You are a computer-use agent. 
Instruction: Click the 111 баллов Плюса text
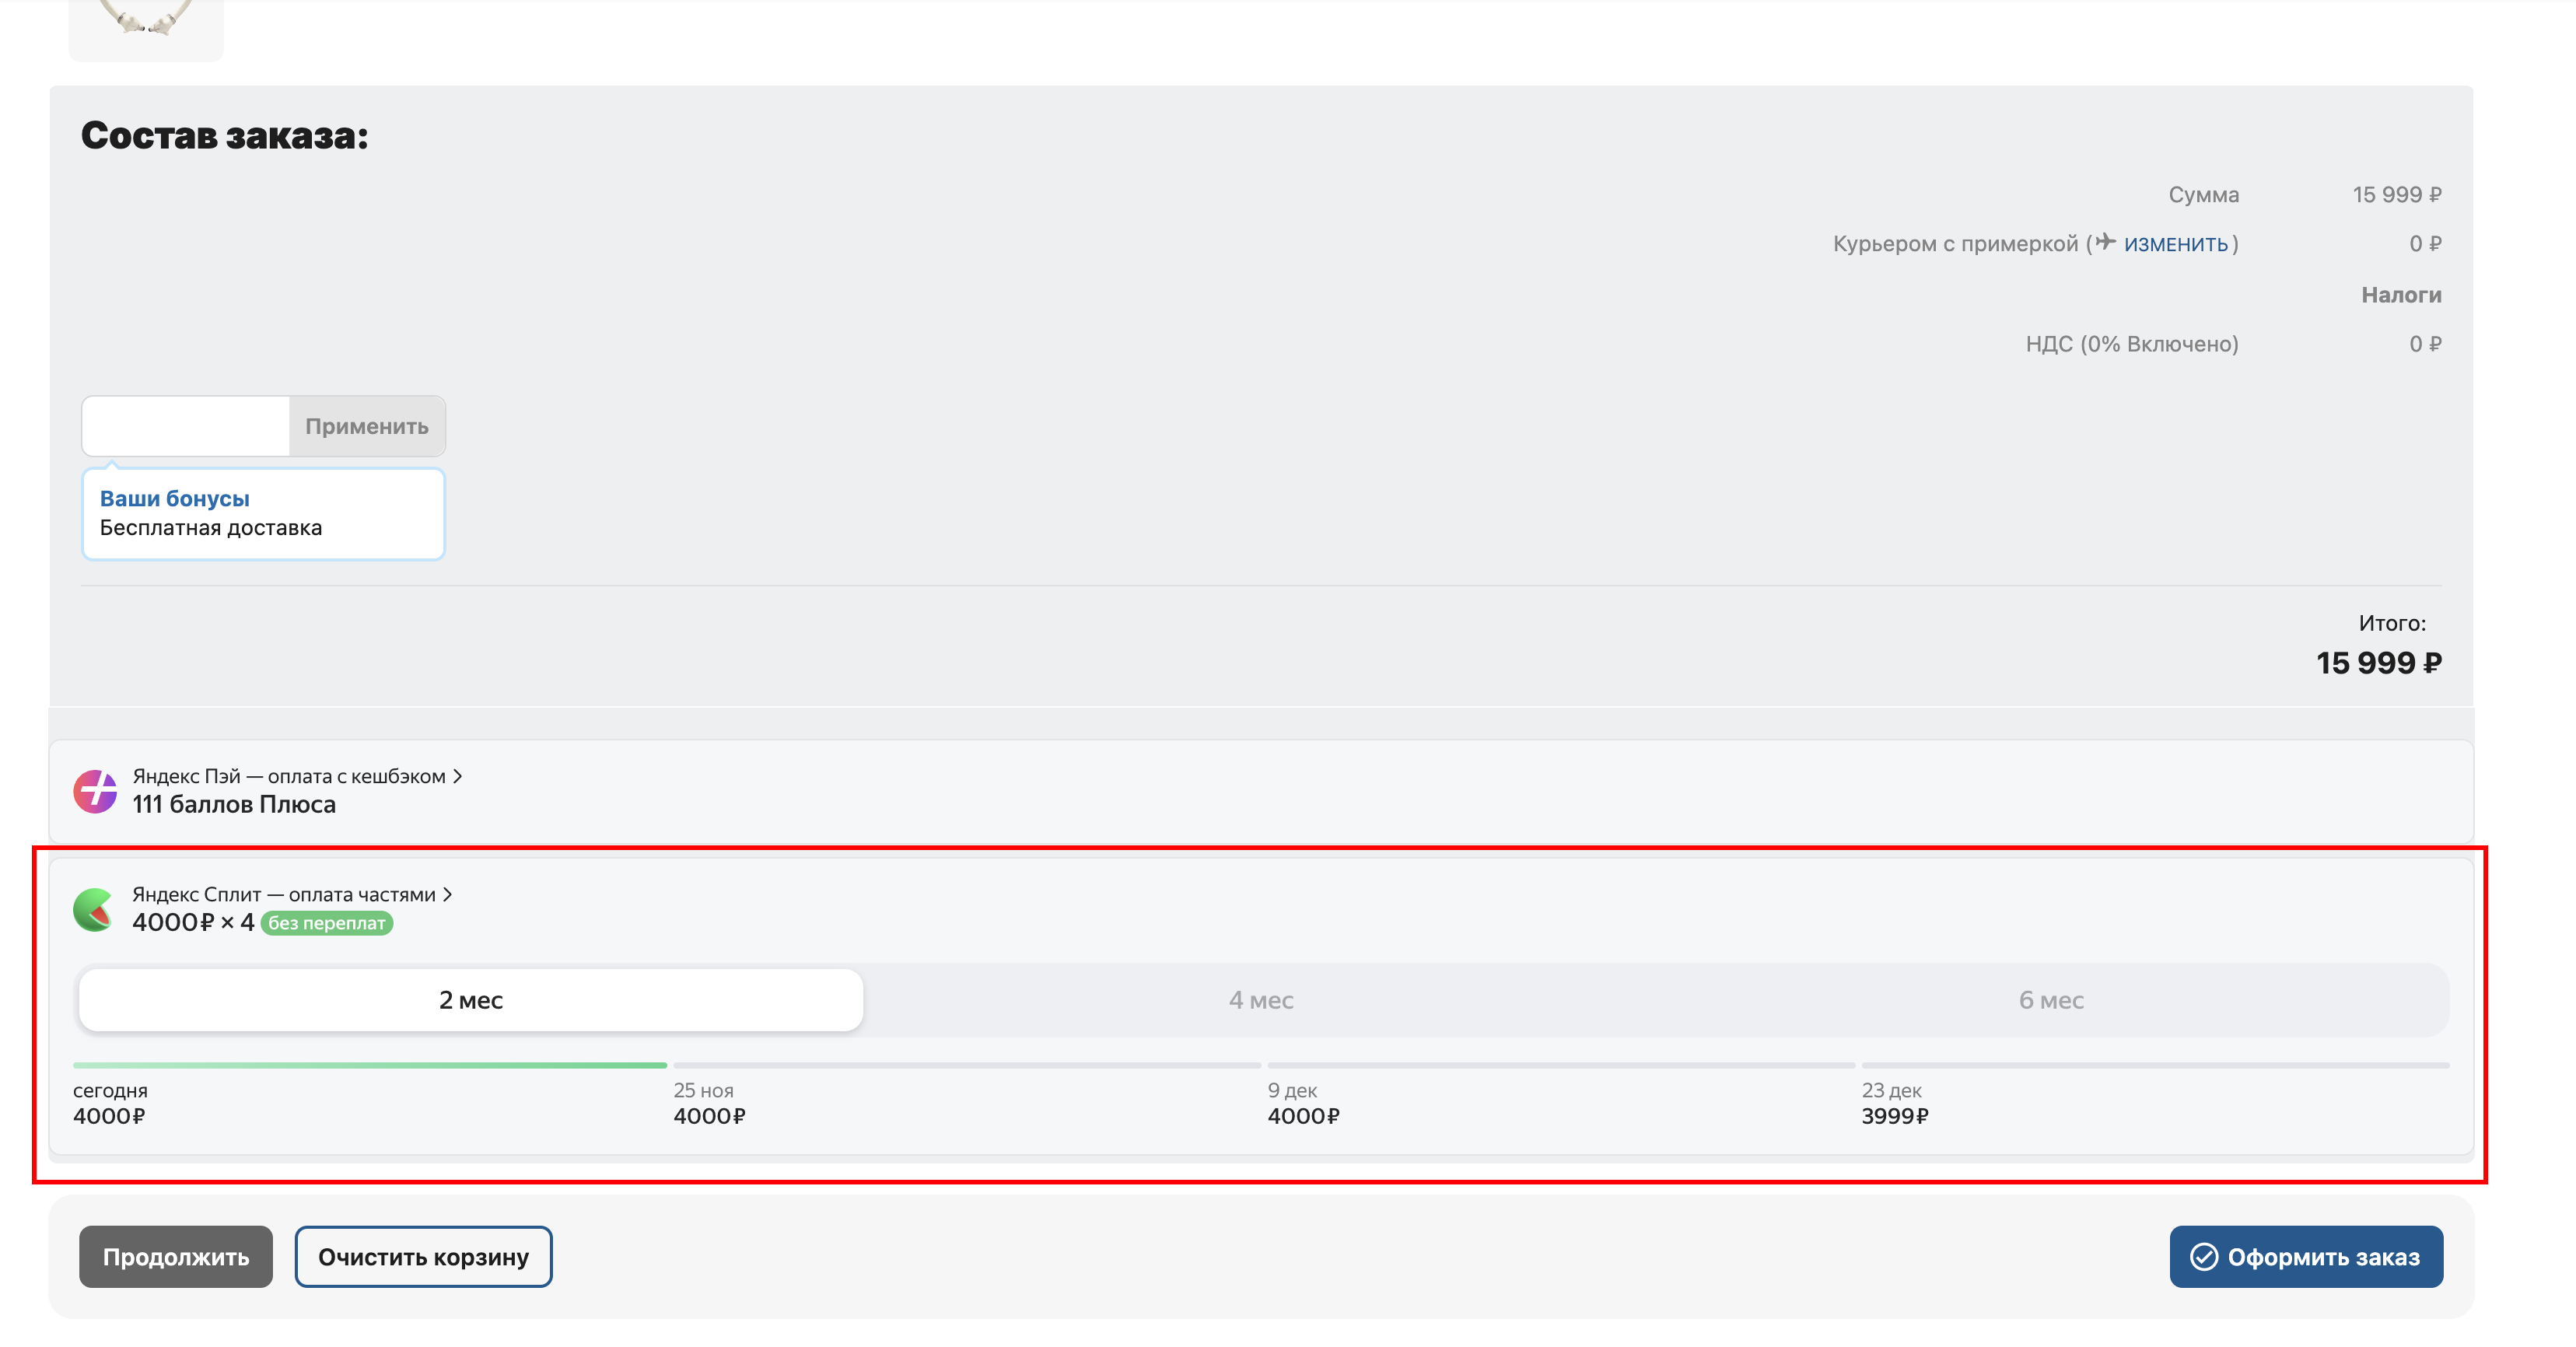[234, 805]
